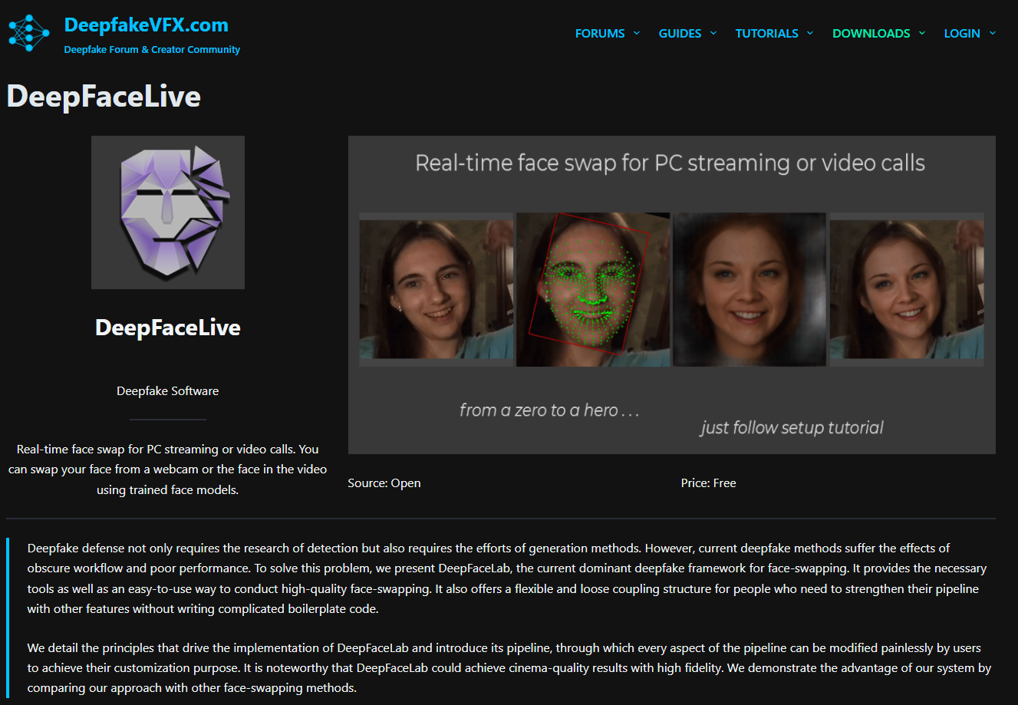Viewport: 1018px width, 705px height.
Task: Expand the Login dropdown chevron
Action: pyautogui.click(x=992, y=33)
